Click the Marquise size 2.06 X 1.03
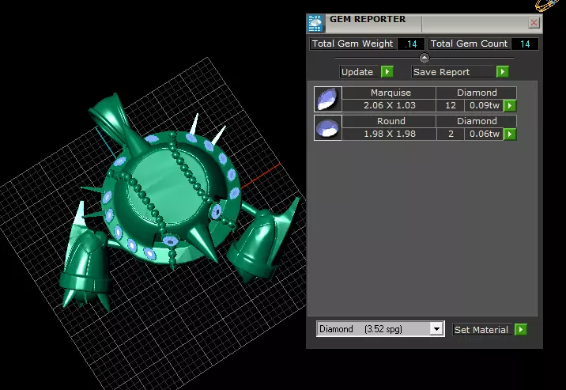566x390 pixels. tap(389, 105)
